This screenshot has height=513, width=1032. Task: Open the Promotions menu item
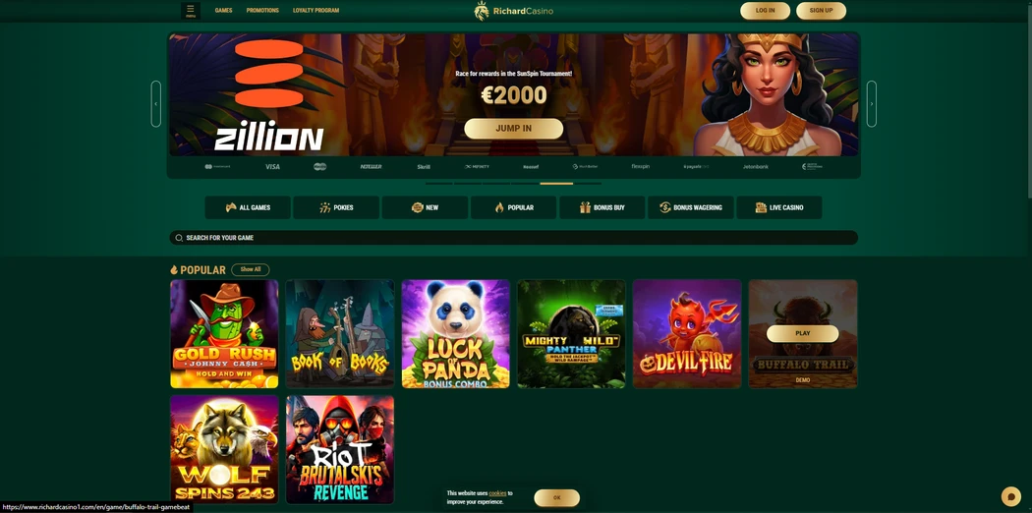click(x=262, y=11)
